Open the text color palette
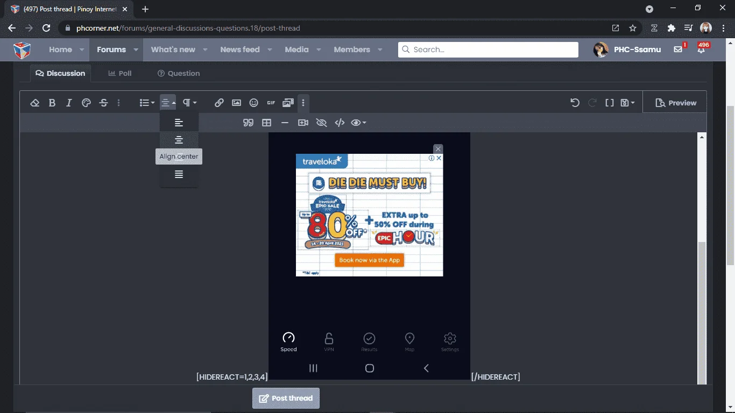The image size is (735, 413). (x=86, y=103)
